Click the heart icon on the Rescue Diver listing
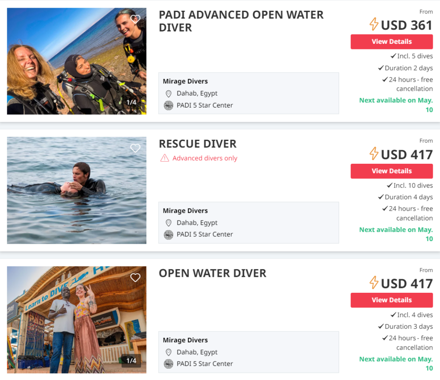440x380 pixels. pyautogui.click(x=135, y=148)
